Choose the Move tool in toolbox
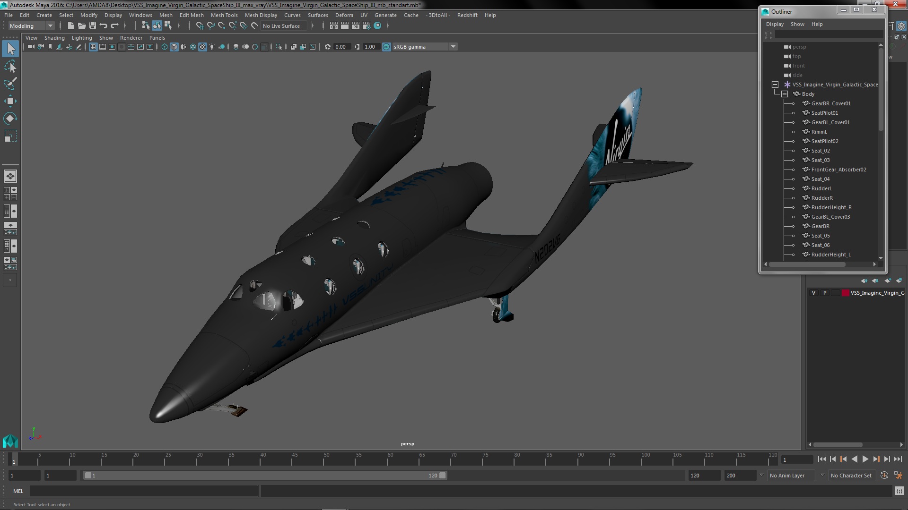Screen dimensions: 908x510 [10, 101]
